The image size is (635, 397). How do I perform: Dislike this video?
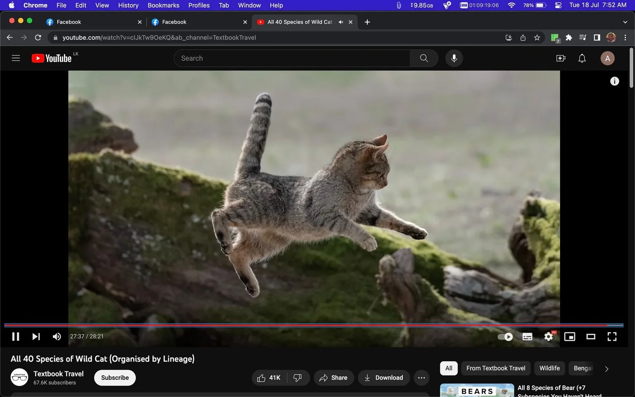point(298,378)
